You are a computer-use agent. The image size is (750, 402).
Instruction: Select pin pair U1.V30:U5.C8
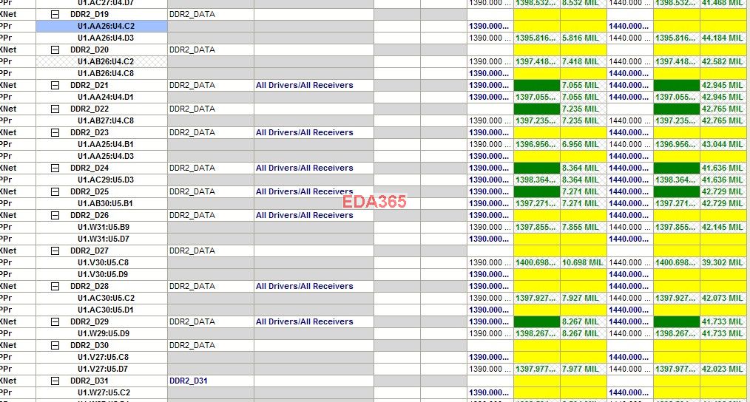pyautogui.click(x=103, y=262)
